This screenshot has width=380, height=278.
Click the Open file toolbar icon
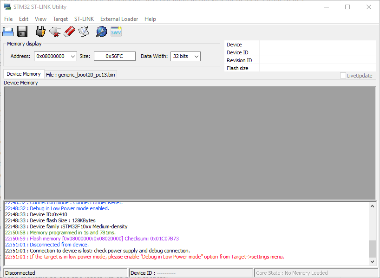tap(8, 32)
